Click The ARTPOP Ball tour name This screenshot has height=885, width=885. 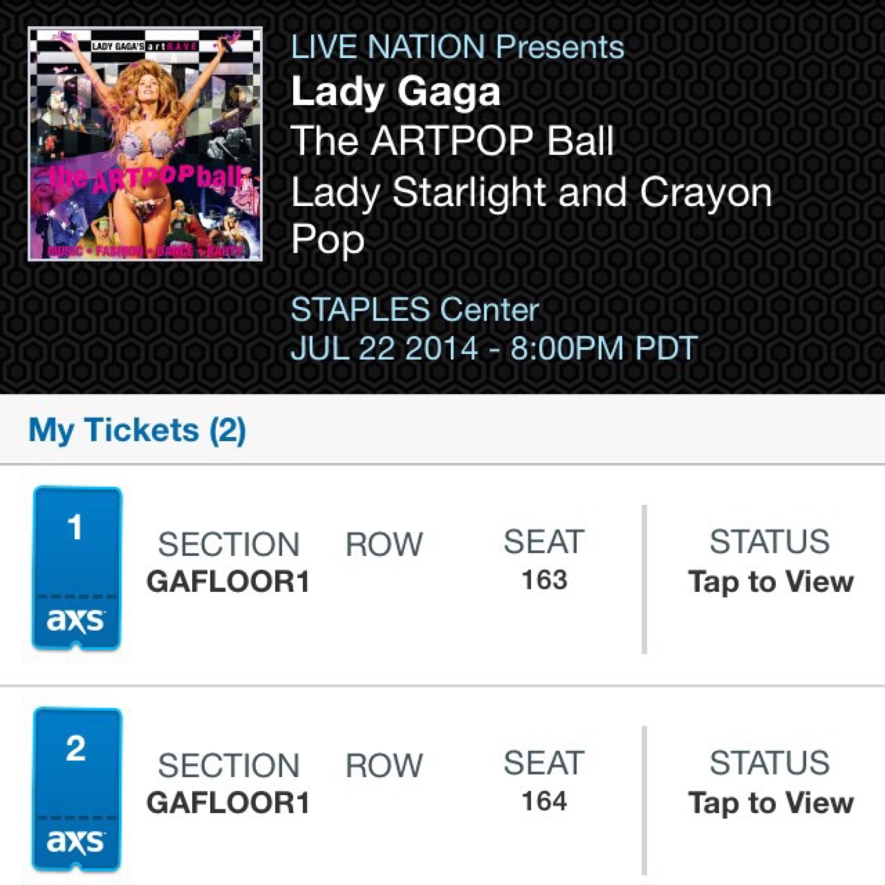(452, 140)
